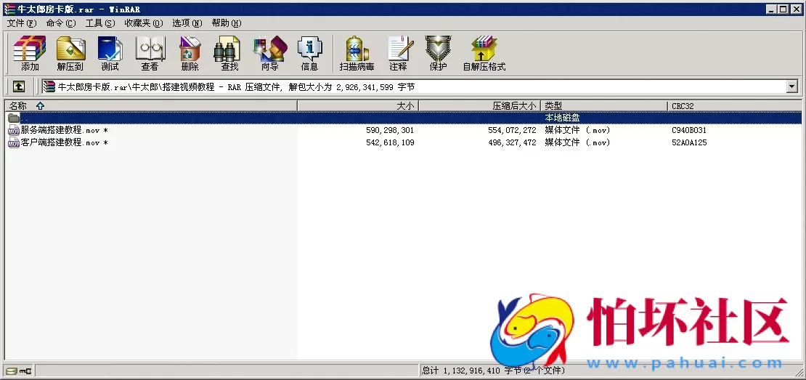Click the status bar drive/key icon
The width and height of the screenshot is (806, 380).
point(18,371)
